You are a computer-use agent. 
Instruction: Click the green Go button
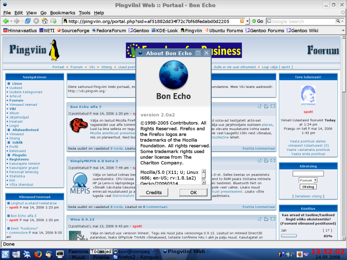click(x=258, y=21)
